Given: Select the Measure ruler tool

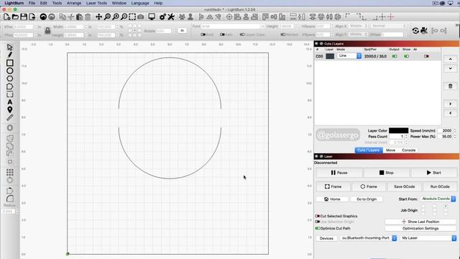Looking at the screenshot, I should pyautogui.click(x=9, y=118).
